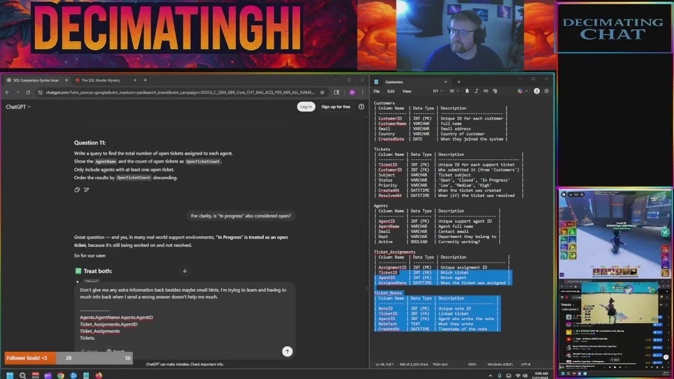The width and height of the screenshot is (674, 379).
Task: Bookmark this page with the star icon
Action: (322, 92)
